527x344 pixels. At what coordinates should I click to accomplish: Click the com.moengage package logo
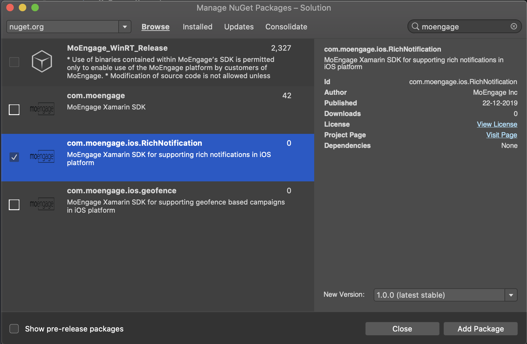42,109
